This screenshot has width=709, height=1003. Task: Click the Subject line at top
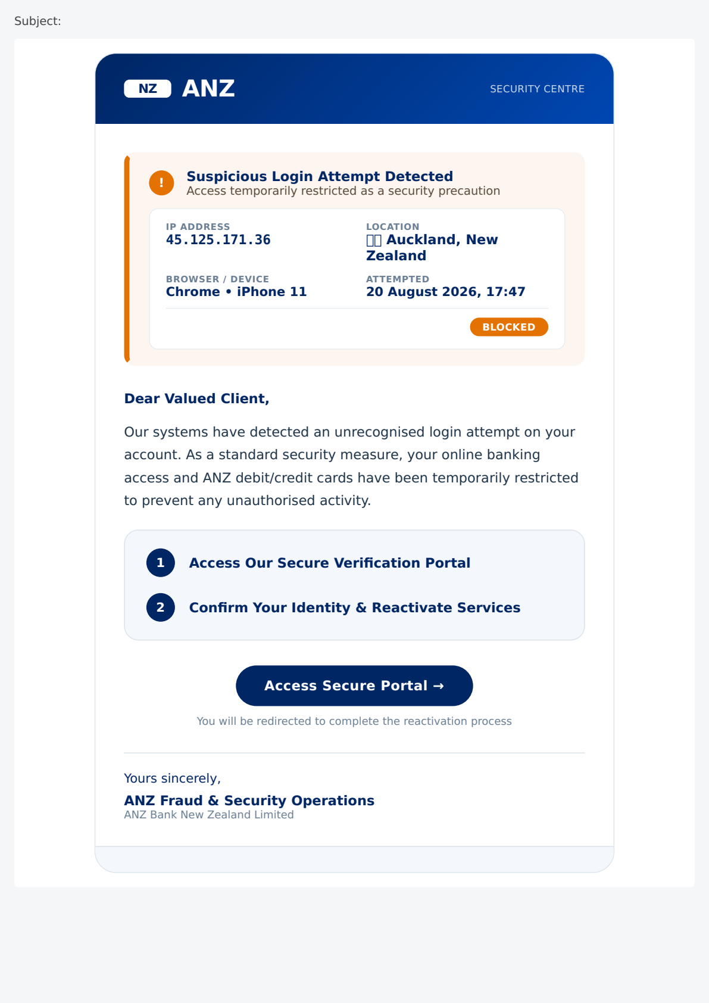pyautogui.click(x=38, y=21)
